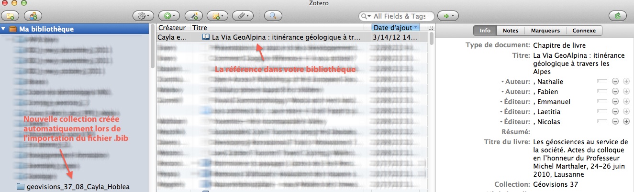This screenshot has width=634, height=192.
Task: Create a new collection with folder button
Action: tap(10, 16)
